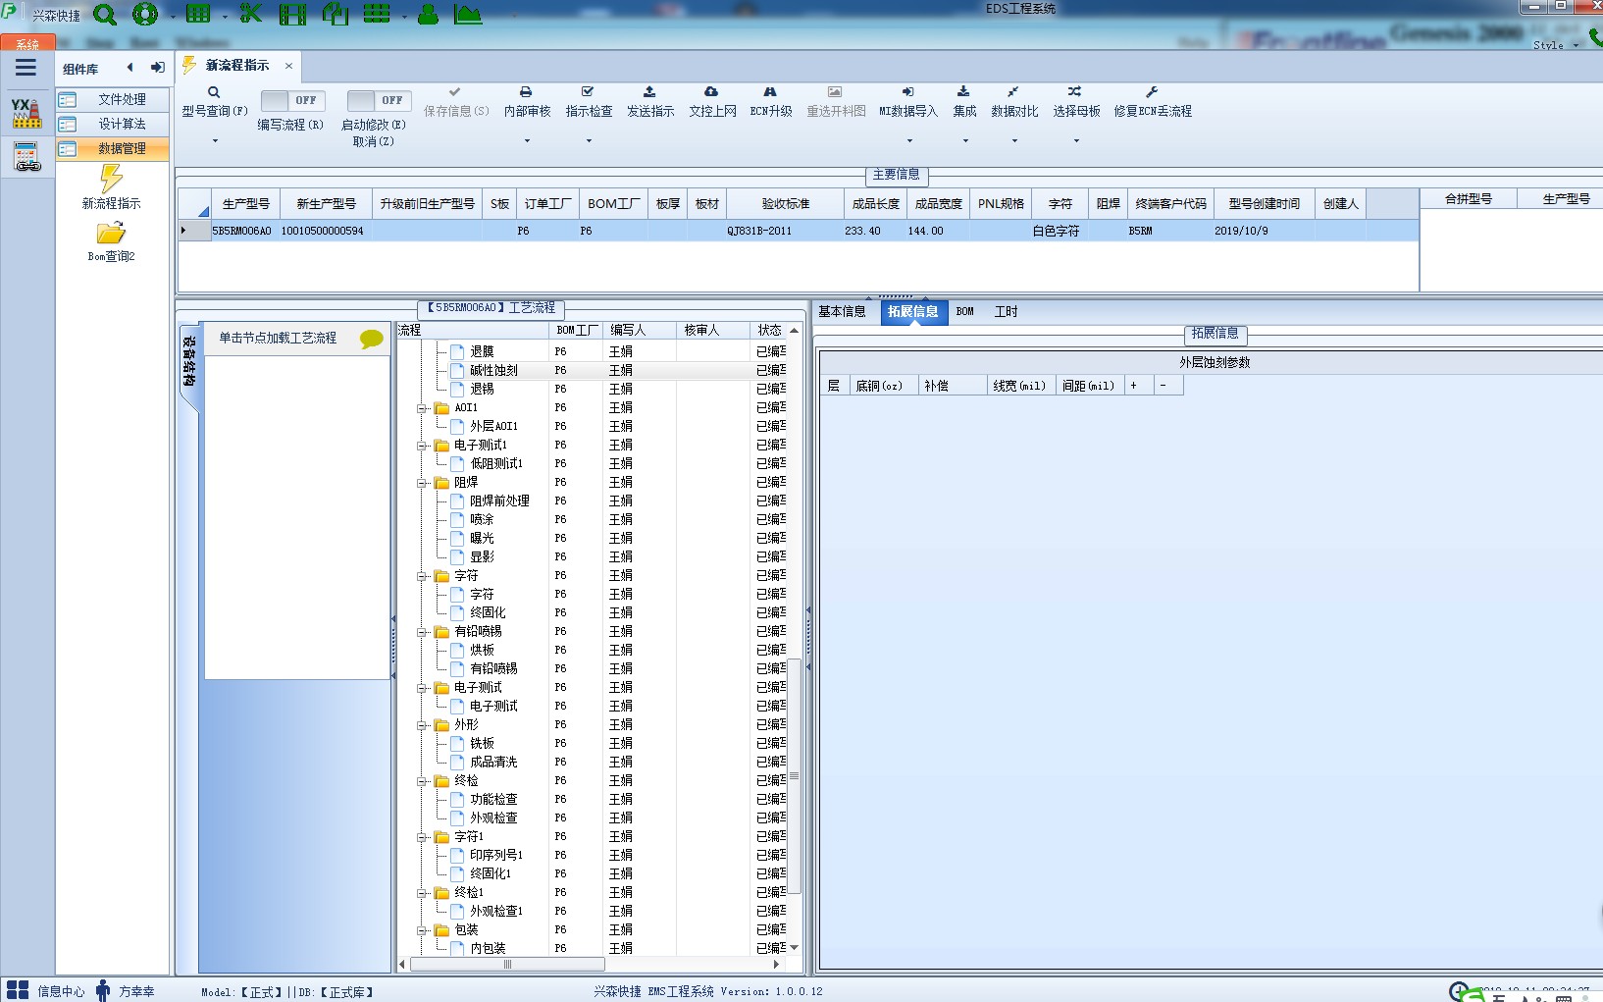Click MI数据导入 import button
This screenshot has width=1603, height=1002.
tap(908, 102)
